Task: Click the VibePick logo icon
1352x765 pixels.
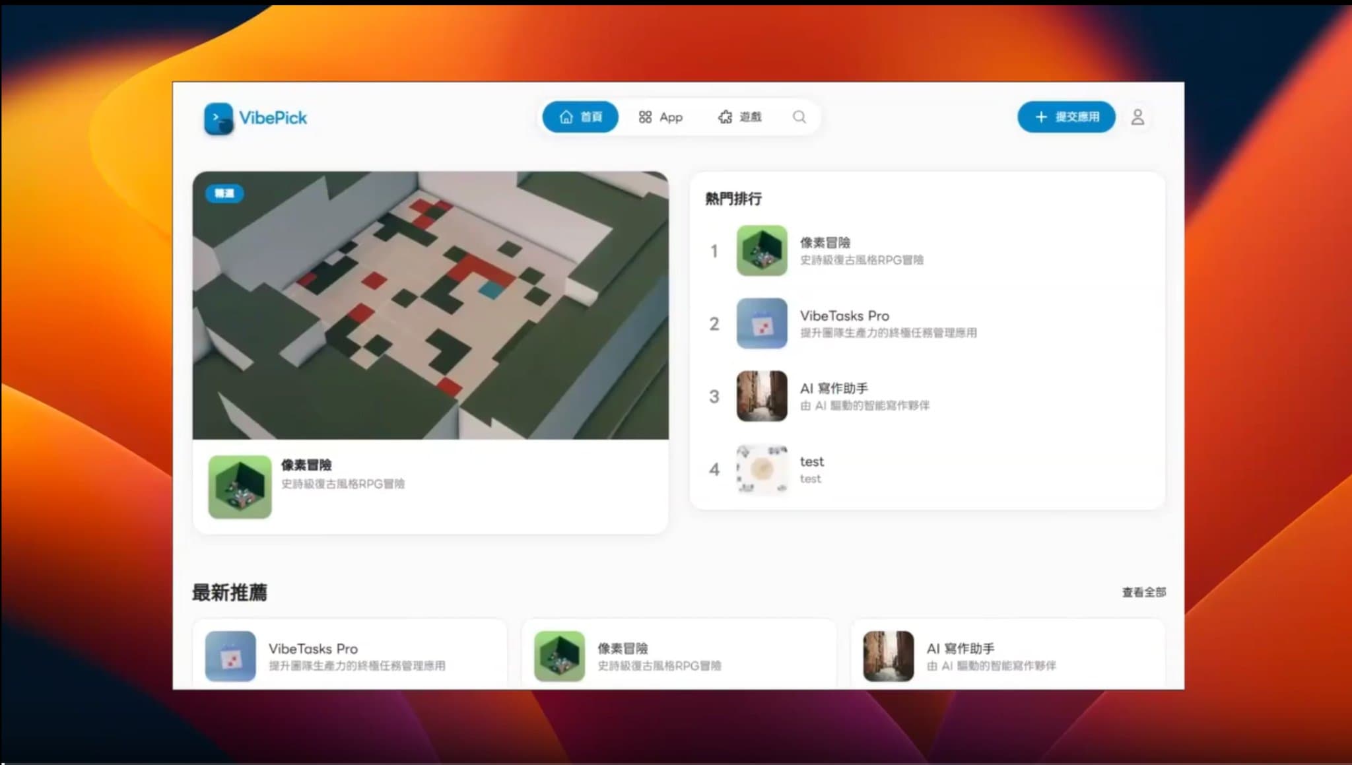Action: tap(219, 119)
